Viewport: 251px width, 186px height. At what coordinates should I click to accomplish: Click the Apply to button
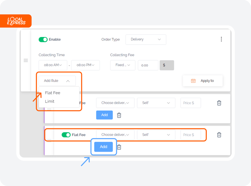point(203,81)
